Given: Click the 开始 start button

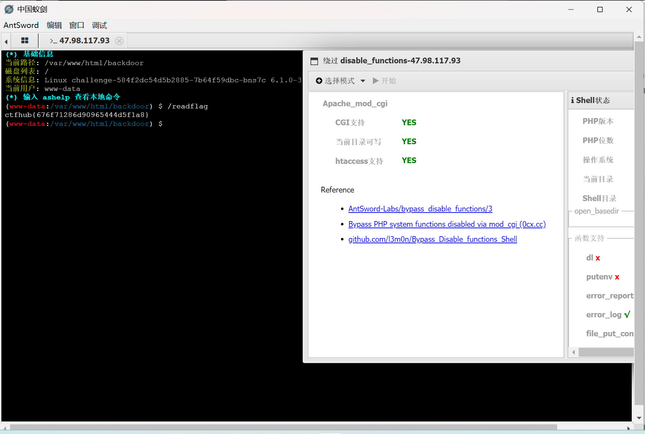Looking at the screenshot, I should pyautogui.click(x=384, y=81).
